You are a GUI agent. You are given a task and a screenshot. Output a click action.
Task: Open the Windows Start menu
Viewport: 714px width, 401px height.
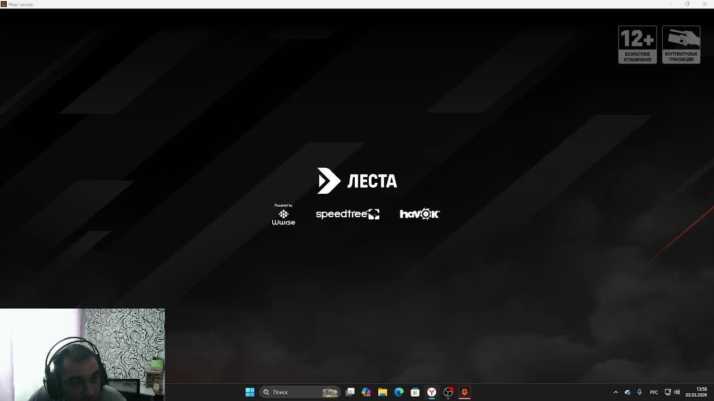click(250, 392)
